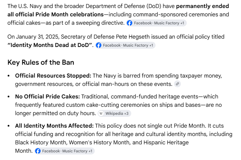Screen dimensions: 241x160
Task: Click Facebook icon after "Hispanic Heritage Month"
Action: (x=38, y=151)
